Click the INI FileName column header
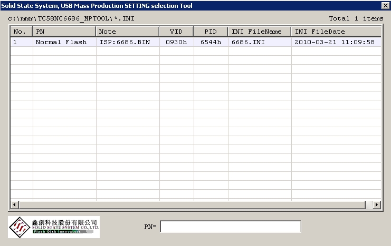This screenshot has width=391, height=246. 260,32
